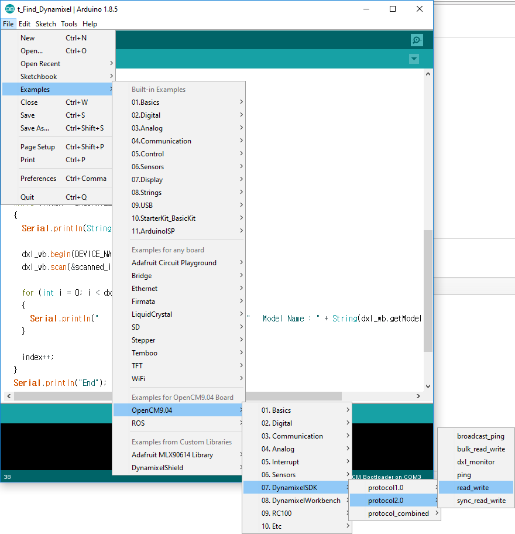Click the Arduino logo in the title bar
This screenshot has width=515, height=534.
9,9
